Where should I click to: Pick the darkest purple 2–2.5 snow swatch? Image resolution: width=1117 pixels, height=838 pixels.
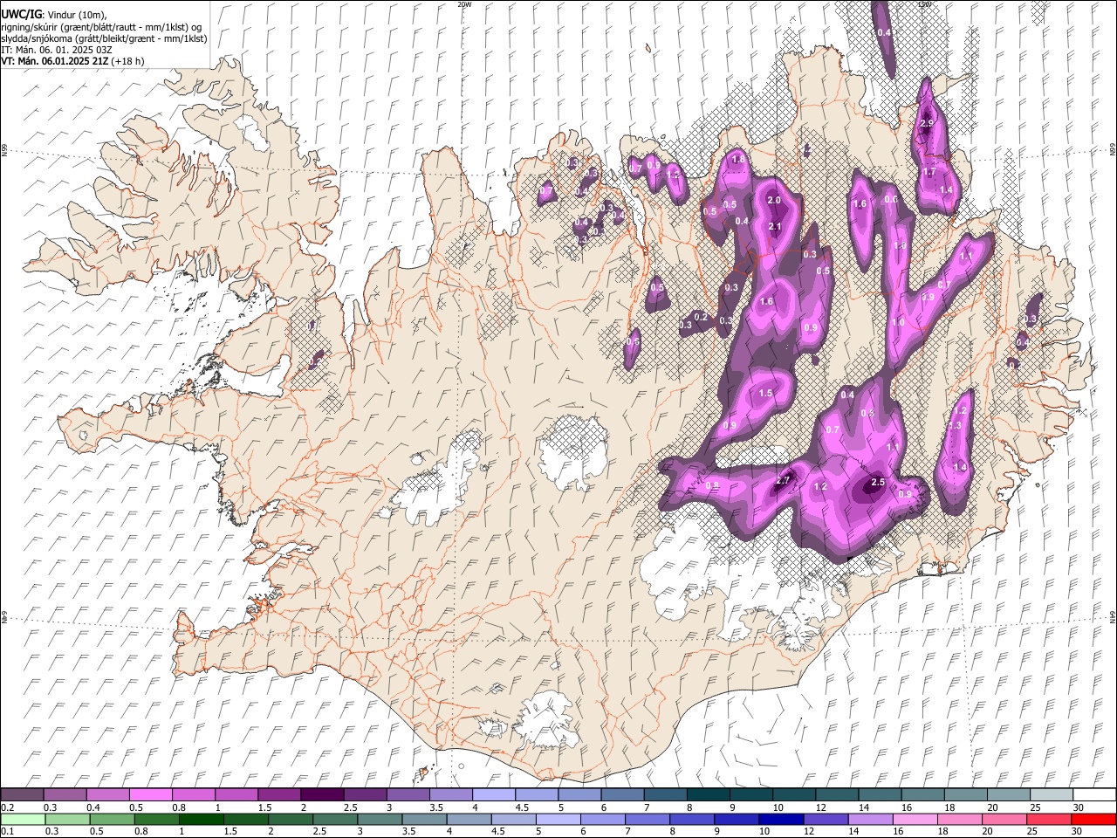(321, 795)
